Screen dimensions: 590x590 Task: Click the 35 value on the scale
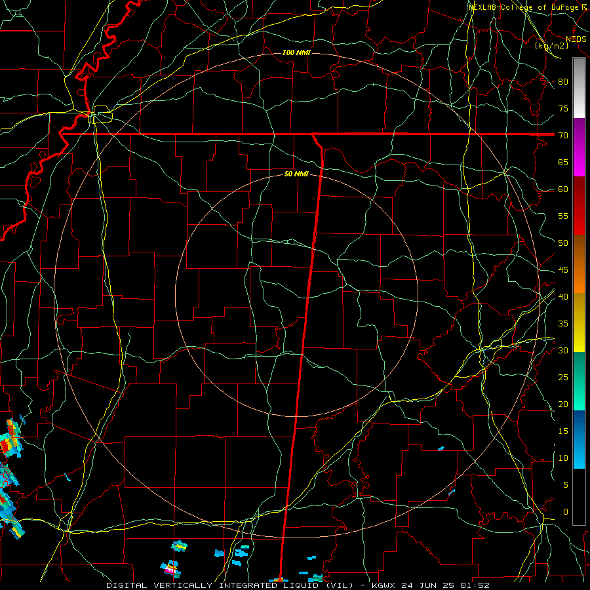tap(563, 324)
